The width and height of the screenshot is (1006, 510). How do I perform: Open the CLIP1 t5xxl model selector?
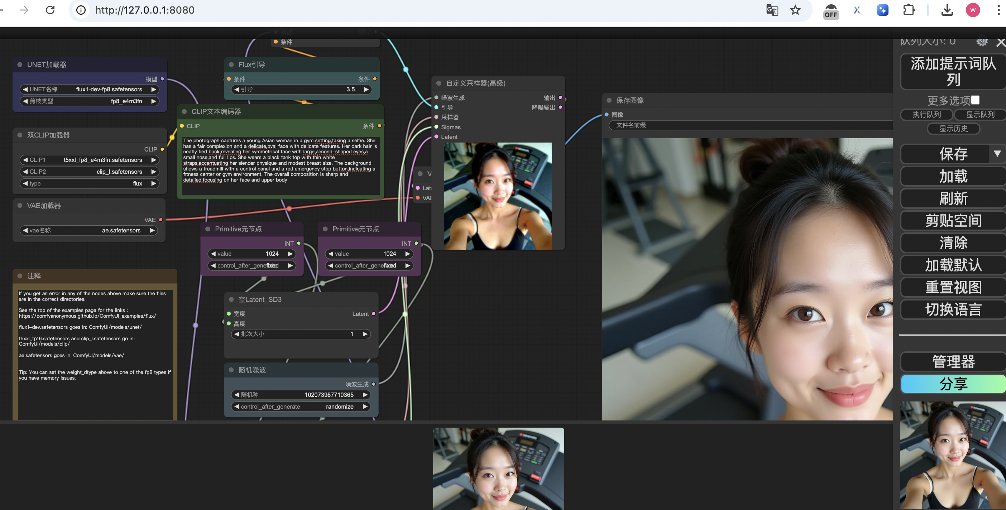(x=90, y=160)
